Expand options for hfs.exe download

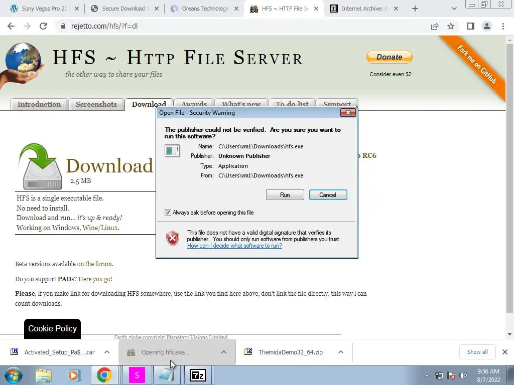(224, 352)
